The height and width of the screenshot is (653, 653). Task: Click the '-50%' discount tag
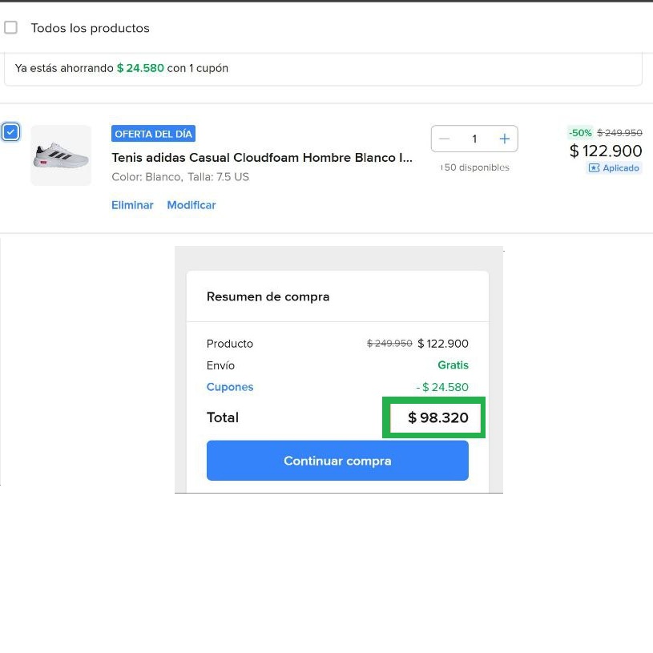580,133
